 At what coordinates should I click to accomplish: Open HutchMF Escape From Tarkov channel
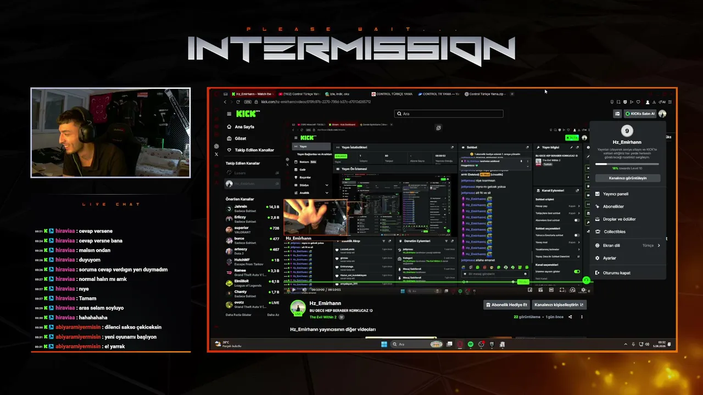pyautogui.click(x=253, y=262)
